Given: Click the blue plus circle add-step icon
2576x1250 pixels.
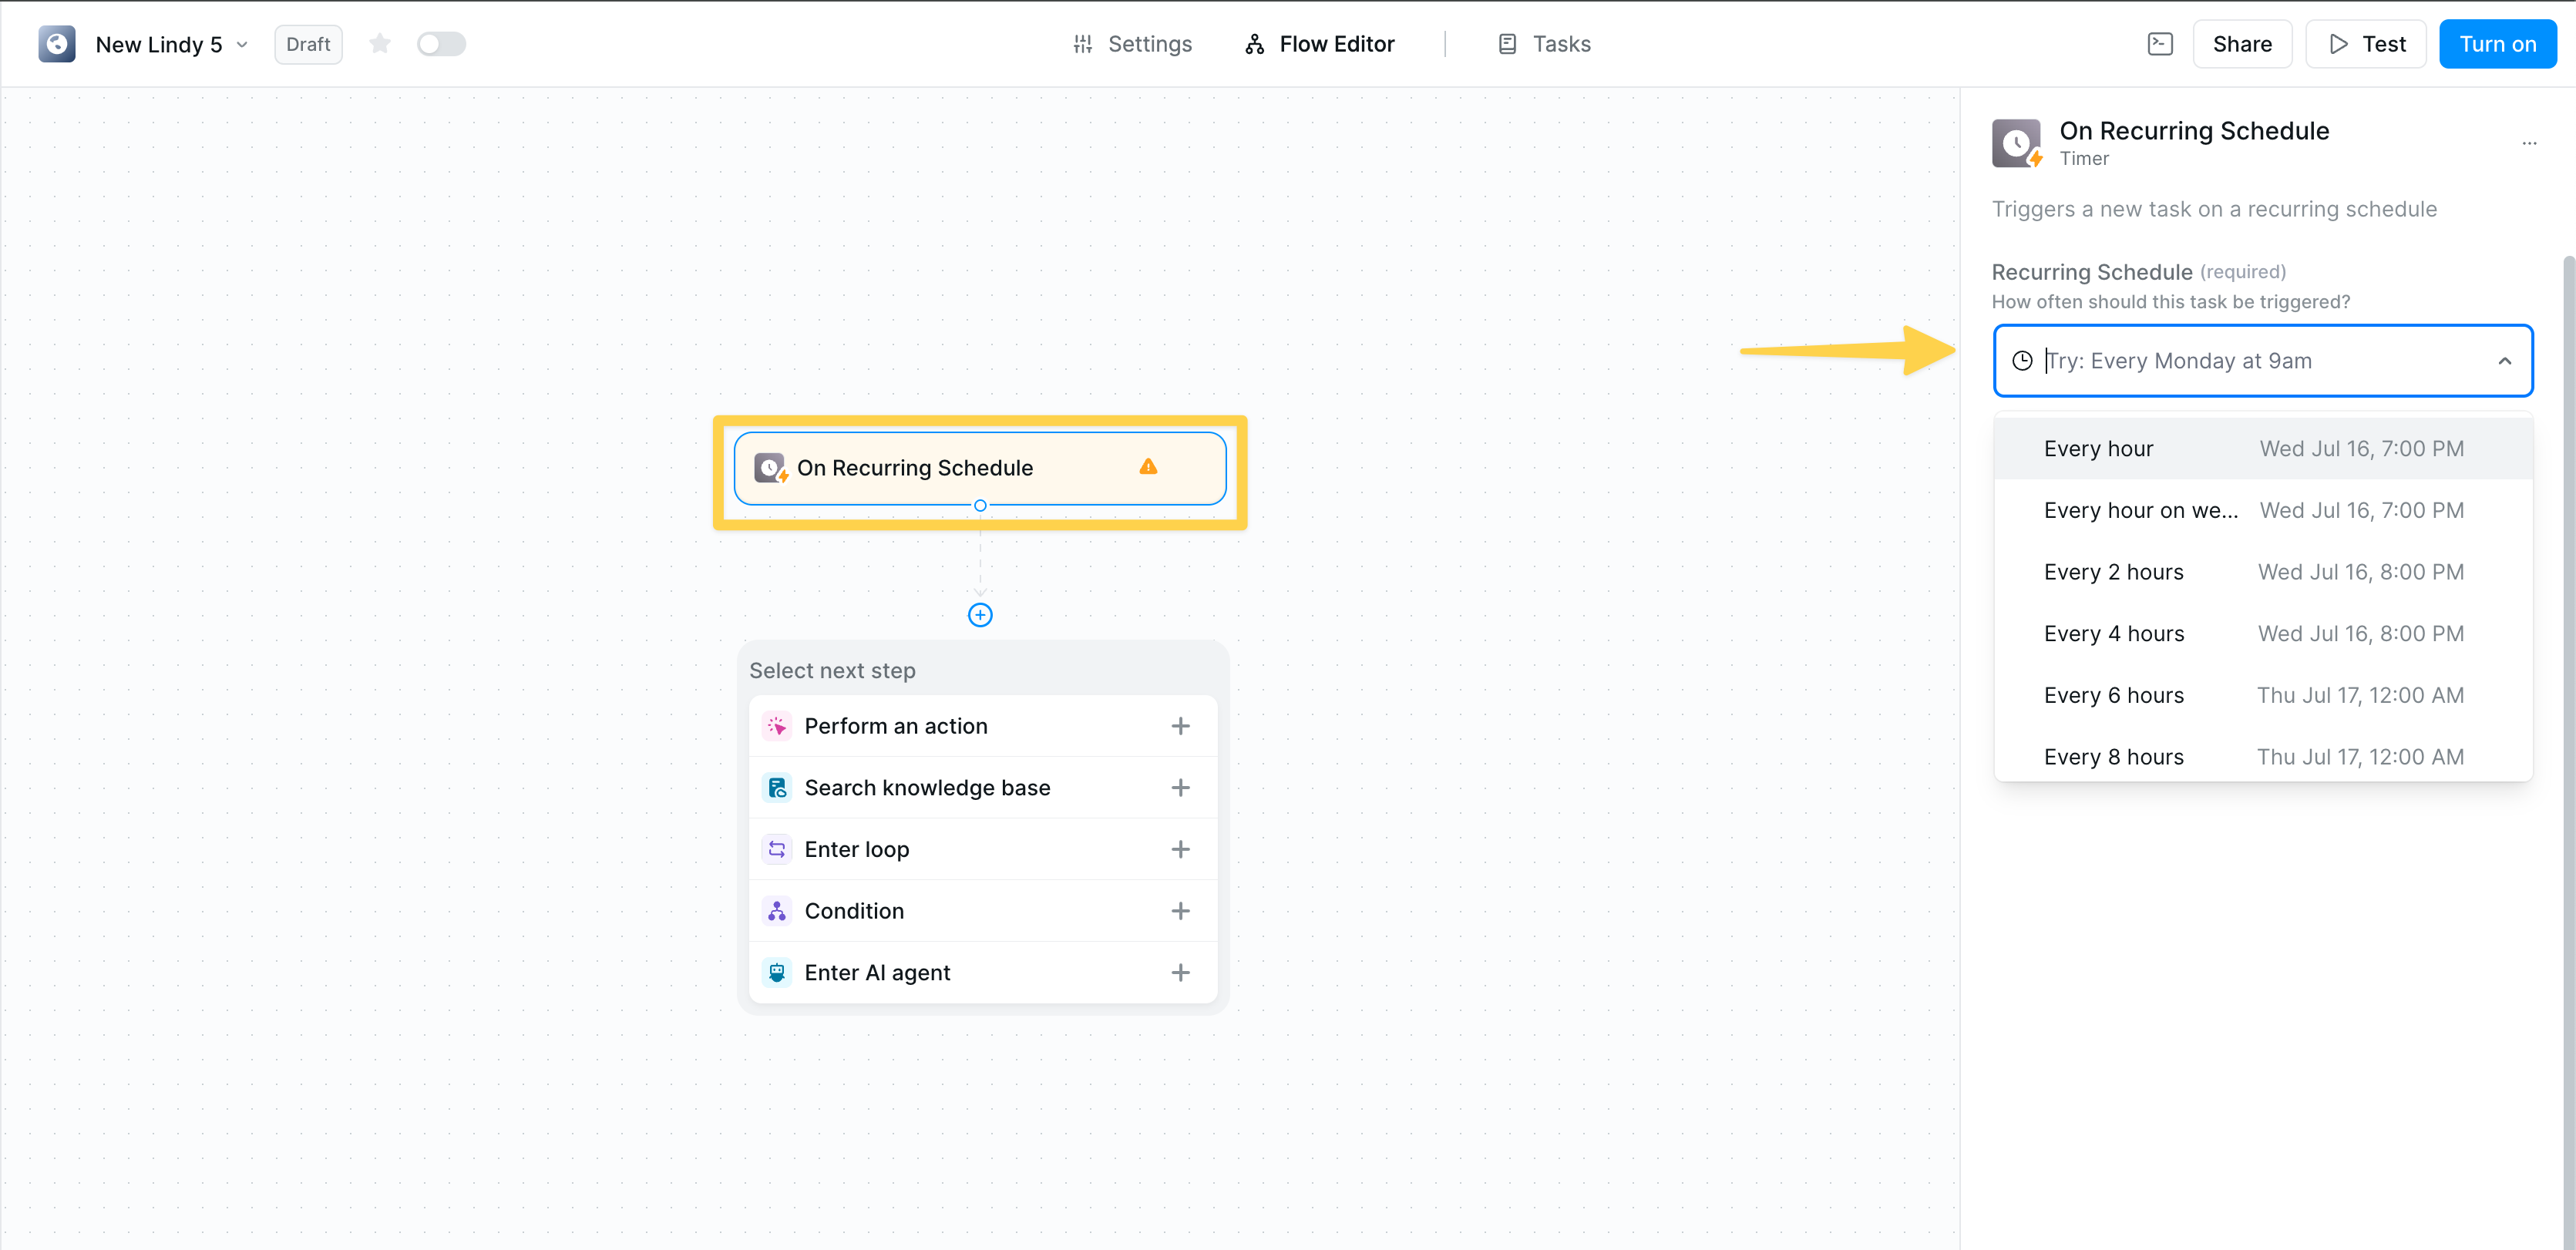Looking at the screenshot, I should [x=980, y=615].
